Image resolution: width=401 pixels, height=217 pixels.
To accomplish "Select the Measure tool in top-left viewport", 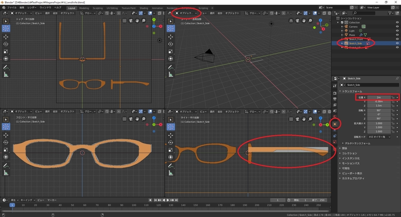I will tap(6, 75).
